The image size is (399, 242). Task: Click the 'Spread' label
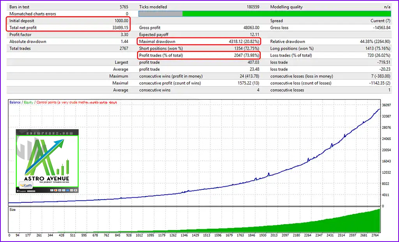[276, 21]
